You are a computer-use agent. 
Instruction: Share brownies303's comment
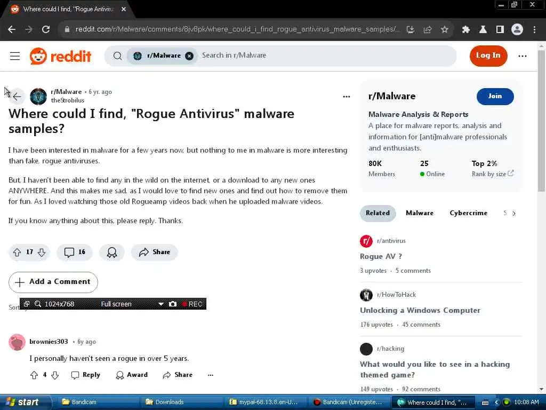tap(178, 375)
